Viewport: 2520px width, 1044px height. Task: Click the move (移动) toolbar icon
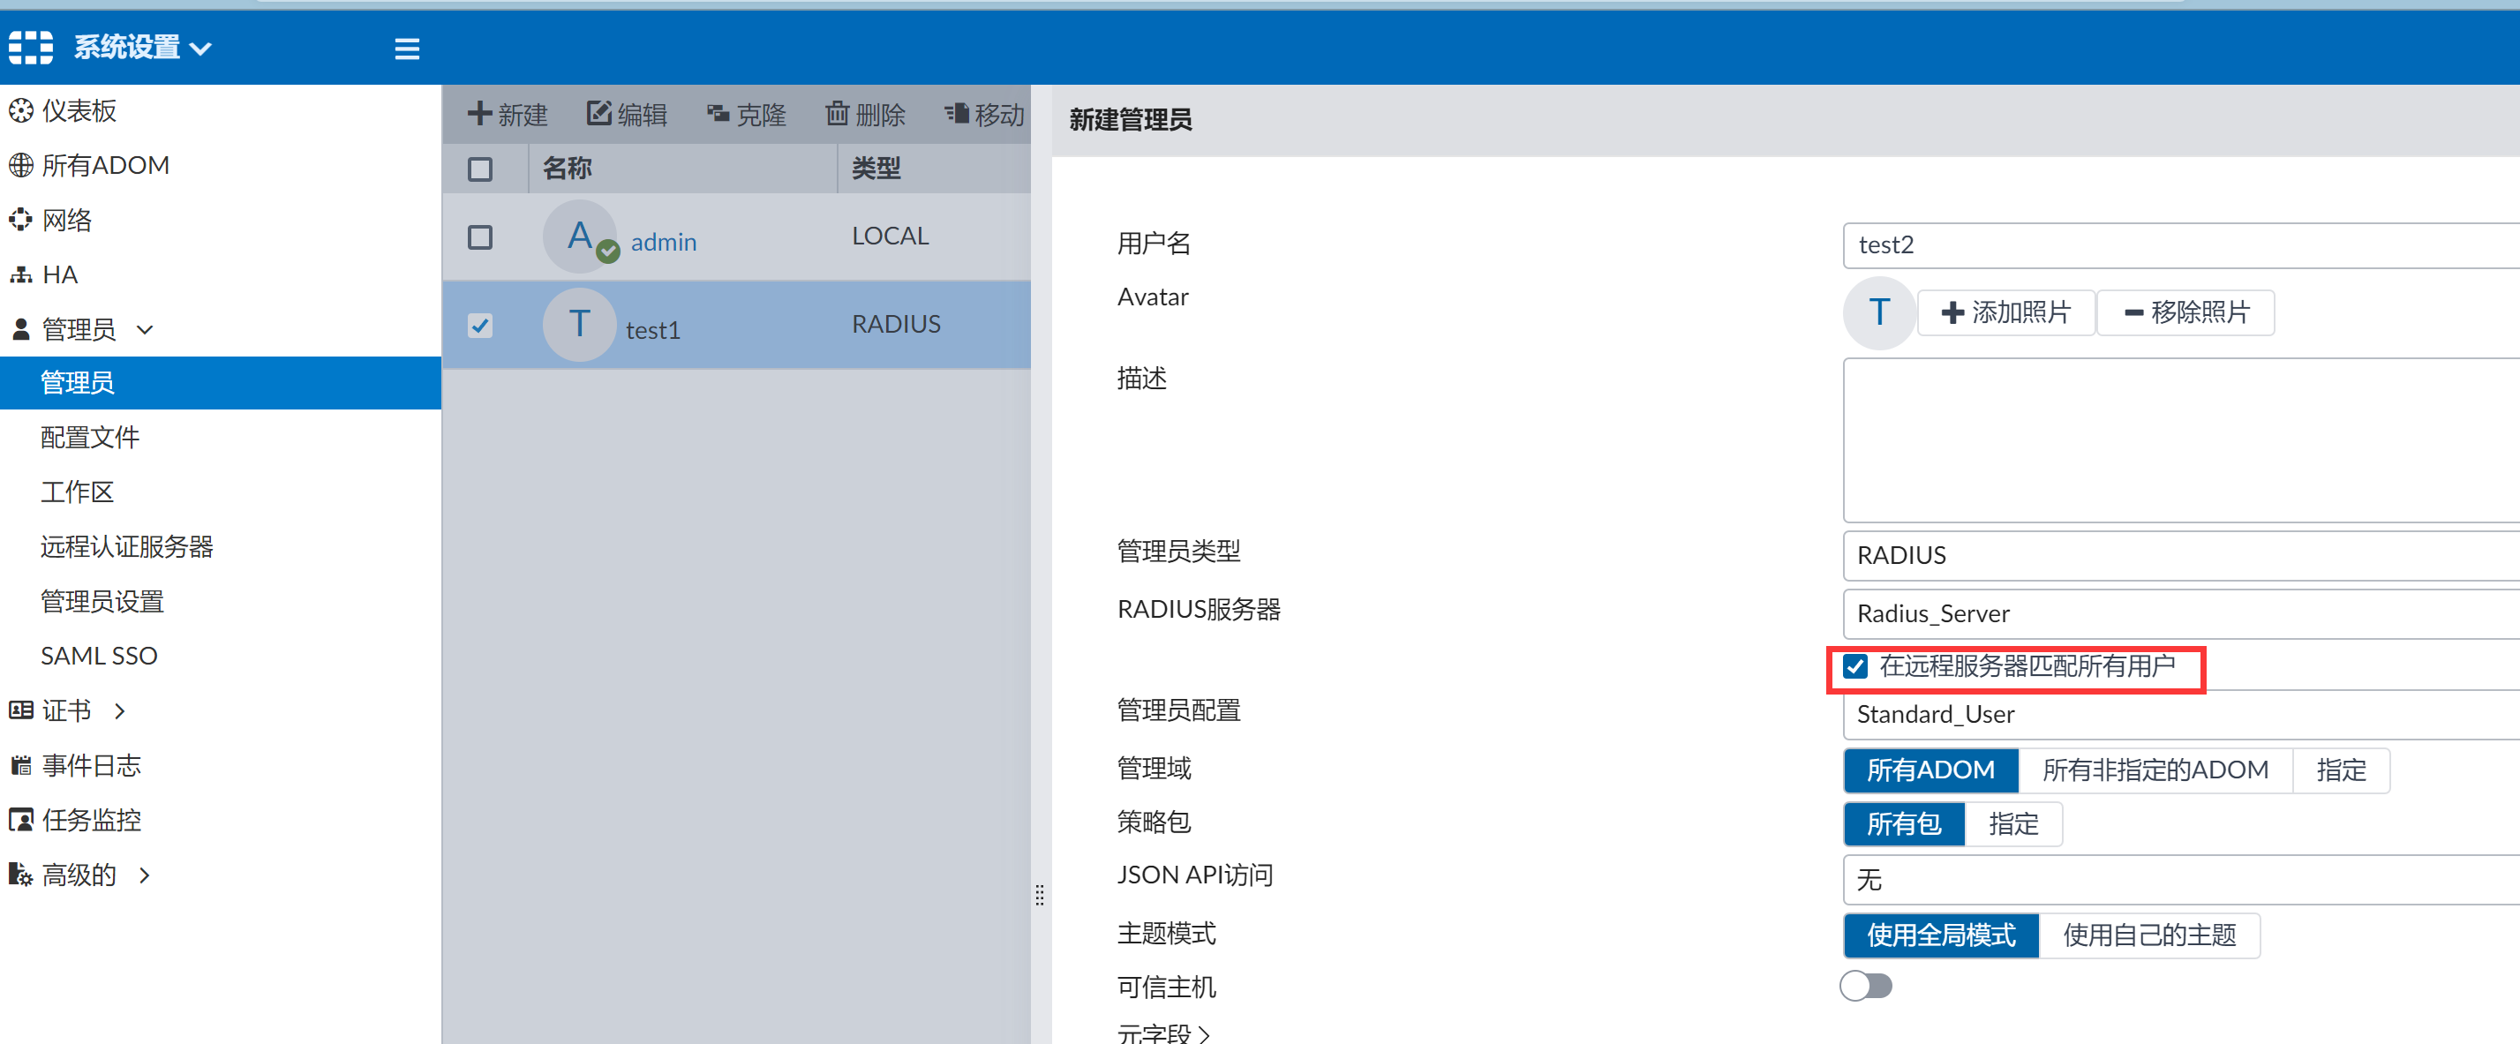[957, 114]
